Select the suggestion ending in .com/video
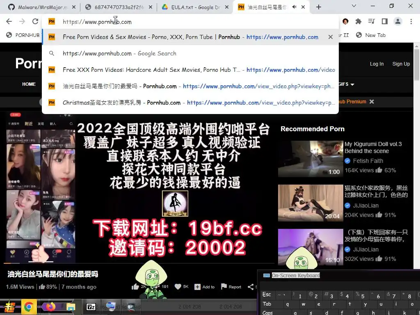Screen dimensions: 420x315 190,70
